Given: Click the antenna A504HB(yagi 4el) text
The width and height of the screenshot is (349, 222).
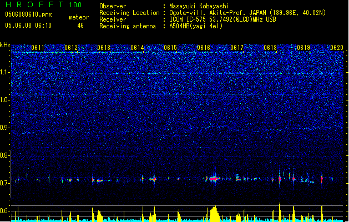Looking at the screenshot, I should pos(196,26).
